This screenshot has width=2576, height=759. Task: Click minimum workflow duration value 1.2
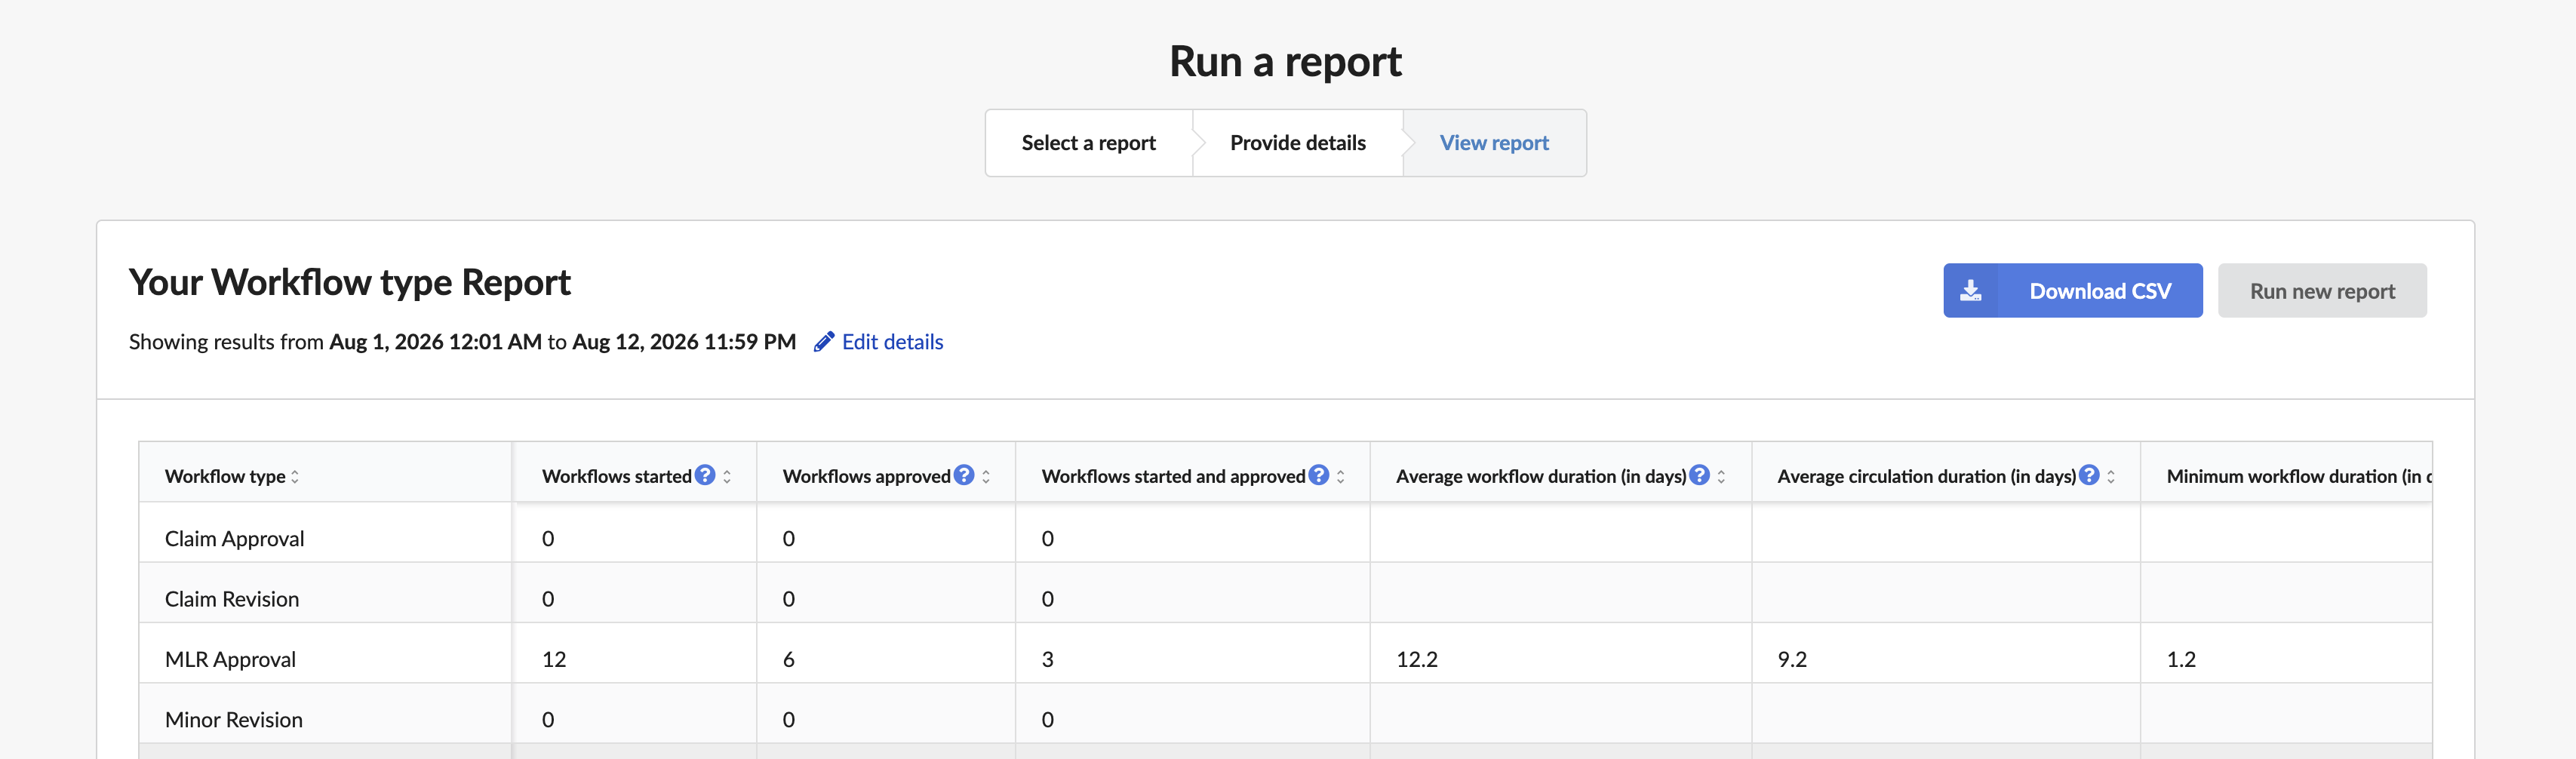click(2181, 660)
